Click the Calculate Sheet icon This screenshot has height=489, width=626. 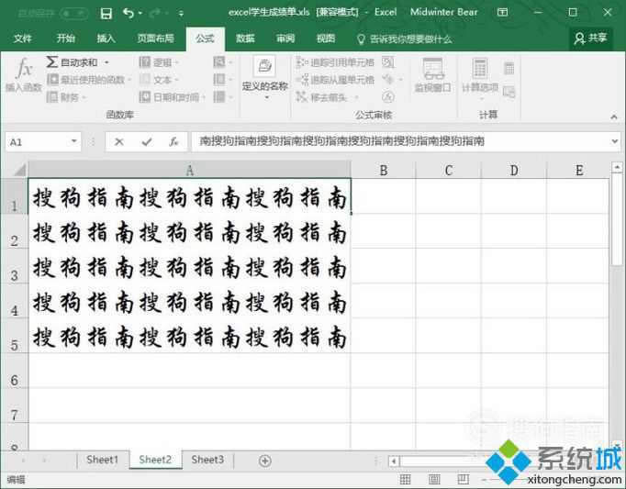point(509,92)
